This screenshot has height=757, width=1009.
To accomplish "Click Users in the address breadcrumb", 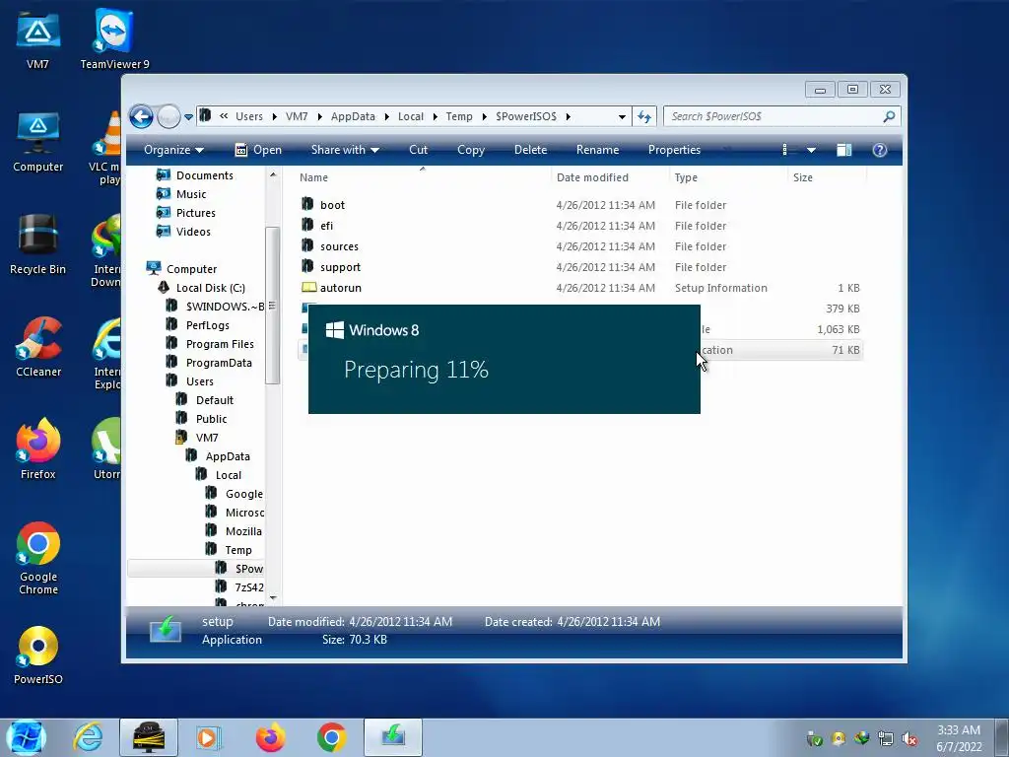I will tap(249, 116).
